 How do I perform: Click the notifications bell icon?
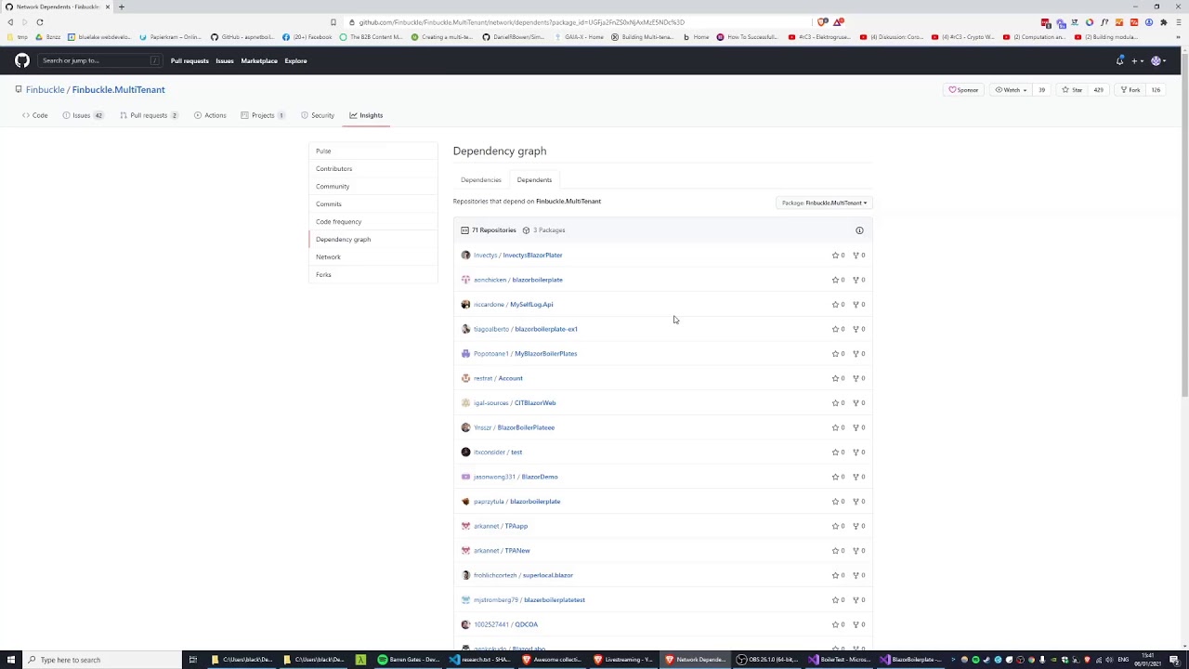[1119, 60]
